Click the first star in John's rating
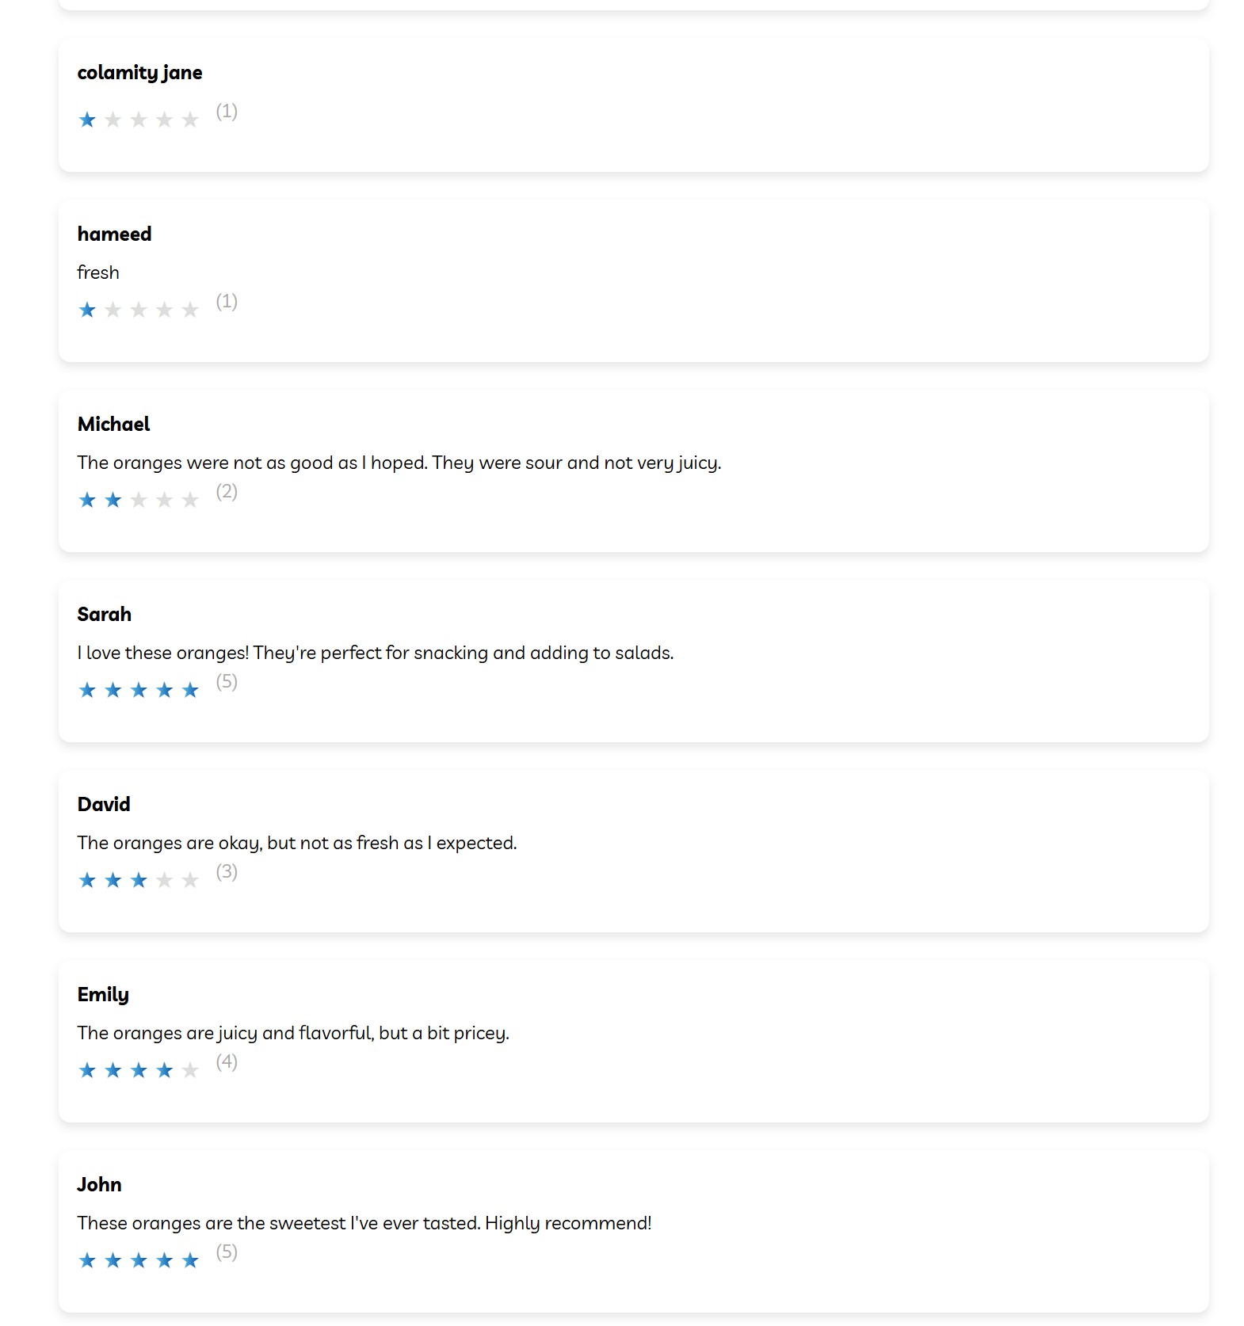Screen dimensions: 1244x1326 pos(87,1260)
